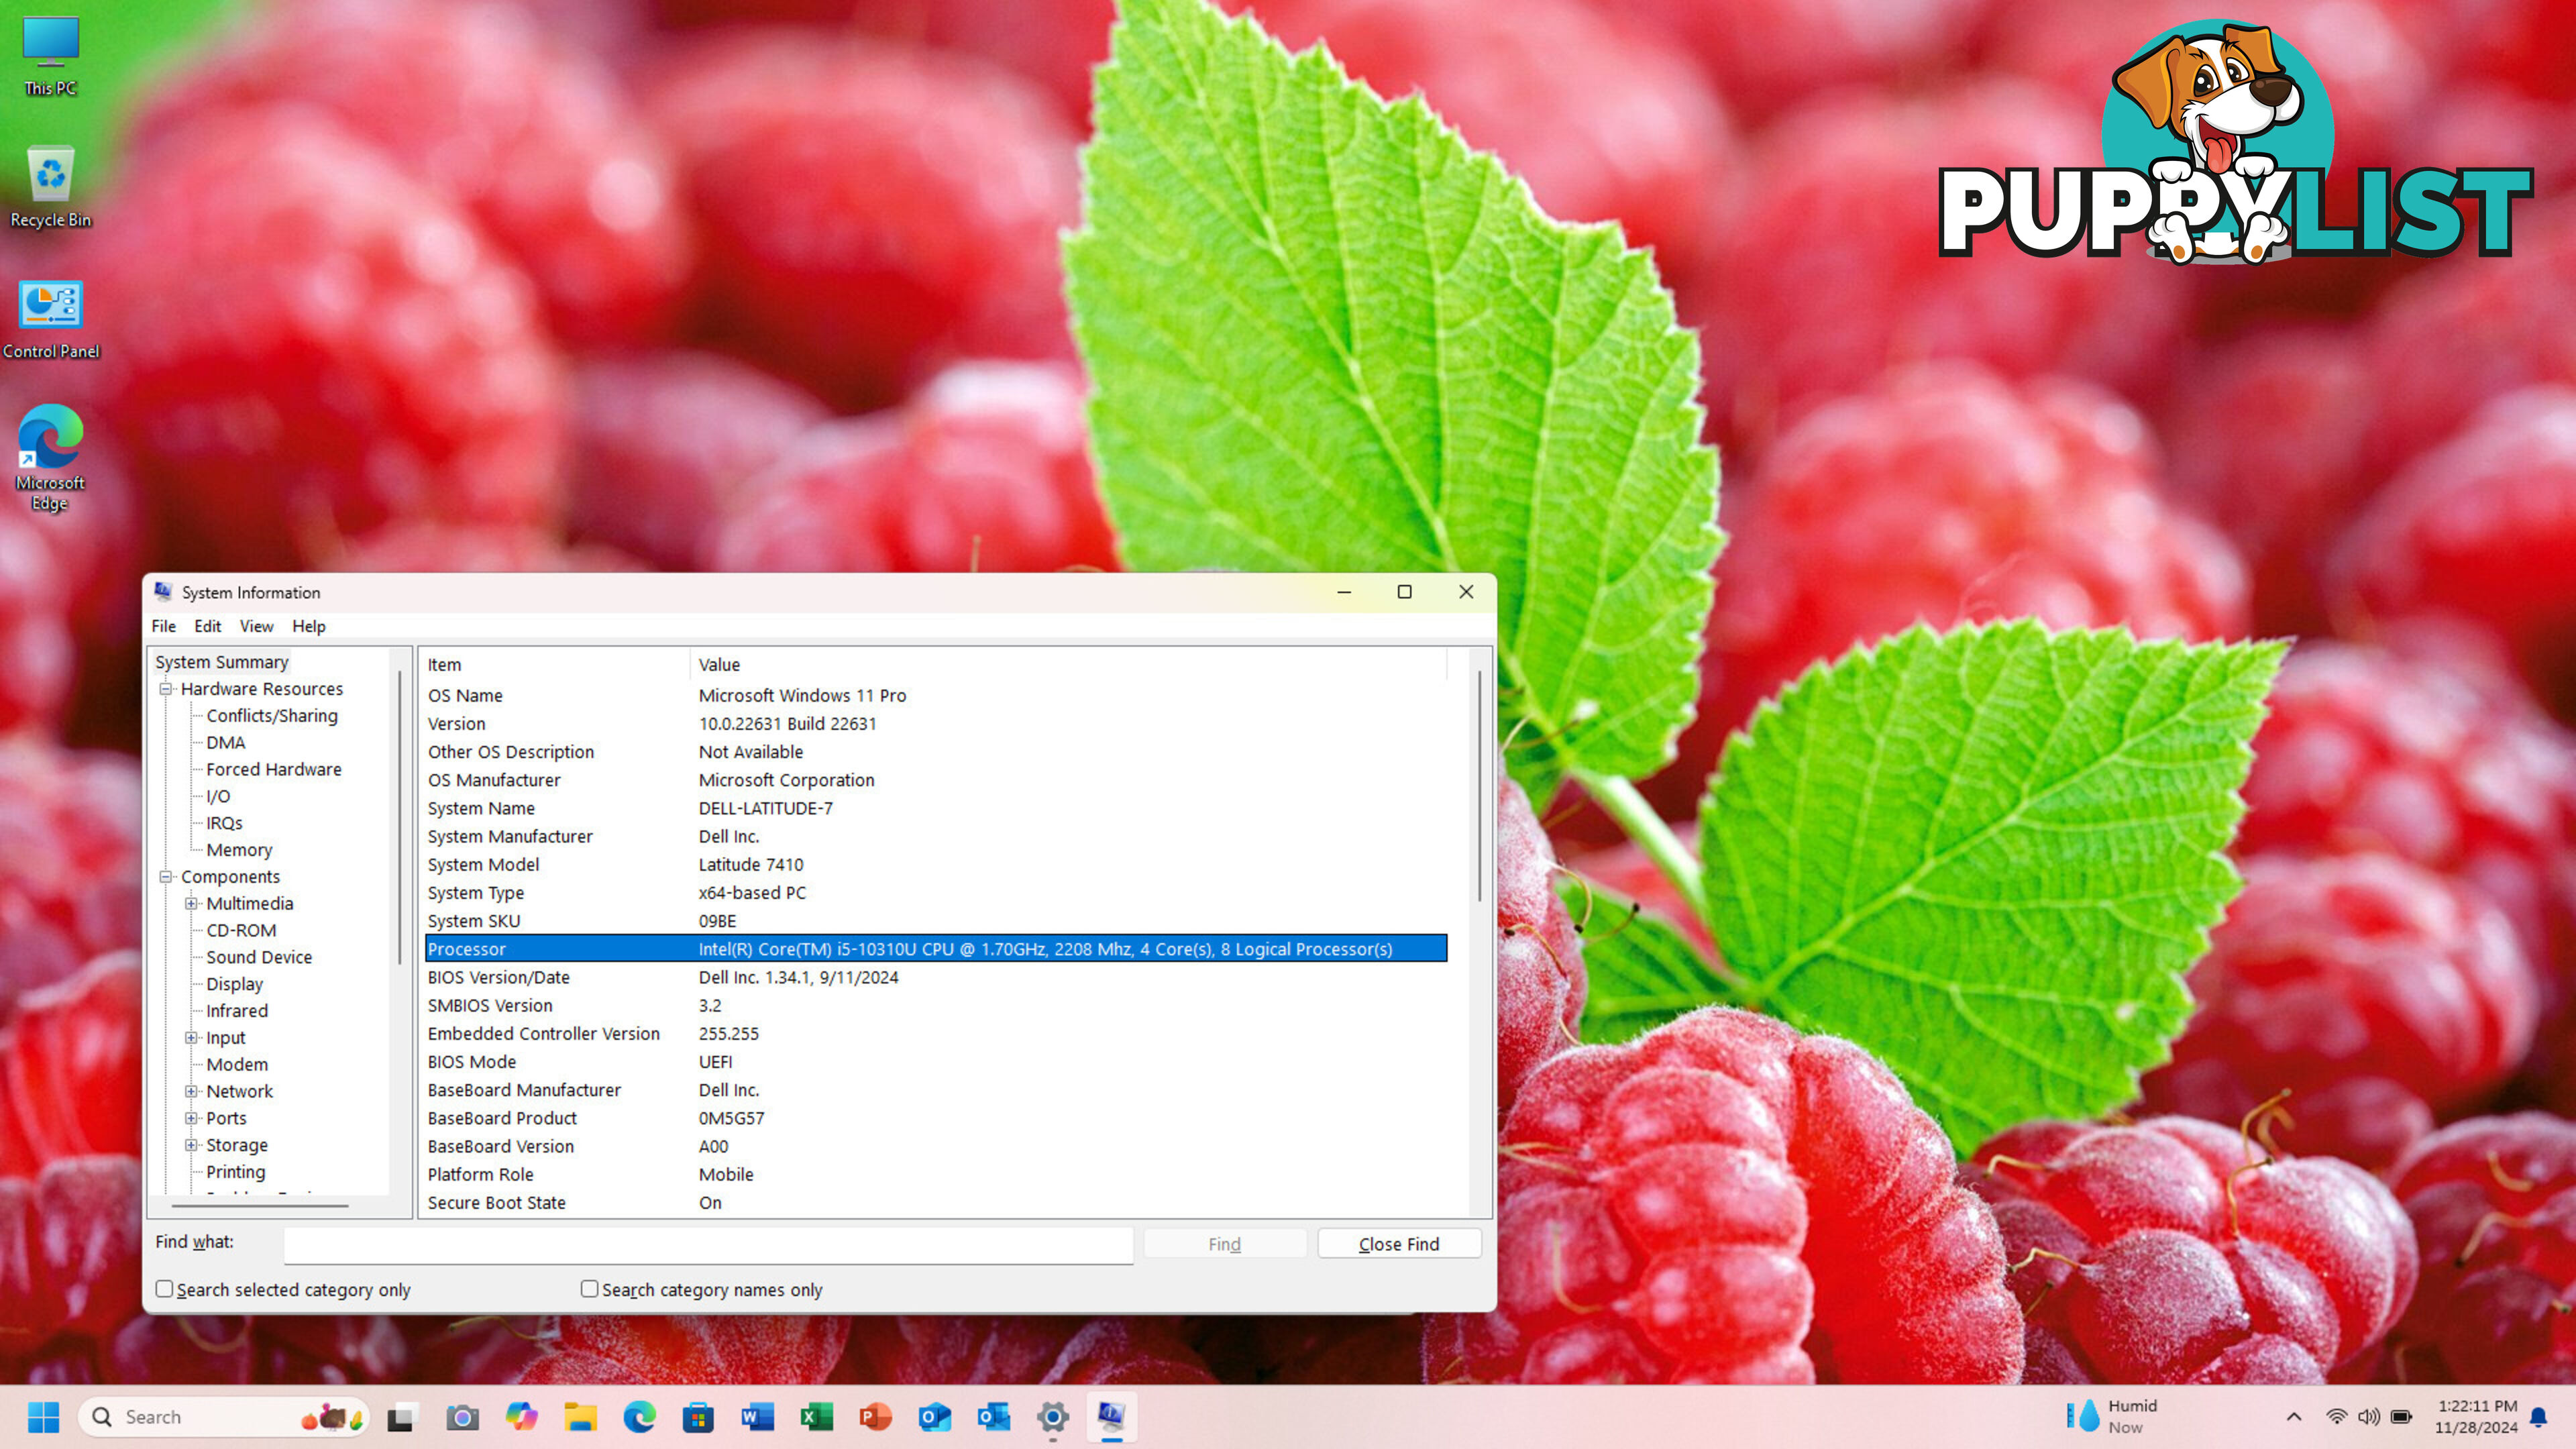Select the Control Panel desktop icon
The image size is (2576, 1449).
pyautogui.click(x=50, y=319)
